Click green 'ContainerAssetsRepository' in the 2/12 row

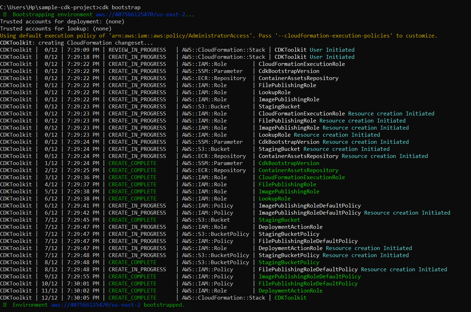coord(299,170)
